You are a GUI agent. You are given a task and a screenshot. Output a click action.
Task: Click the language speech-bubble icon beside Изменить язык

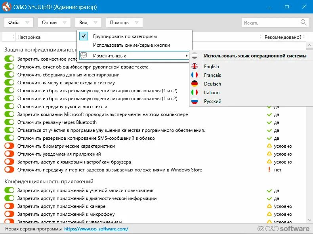point(84,55)
